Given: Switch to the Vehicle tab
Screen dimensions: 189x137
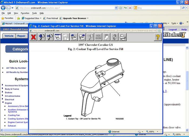Looking at the screenshot, I should 9,36.
